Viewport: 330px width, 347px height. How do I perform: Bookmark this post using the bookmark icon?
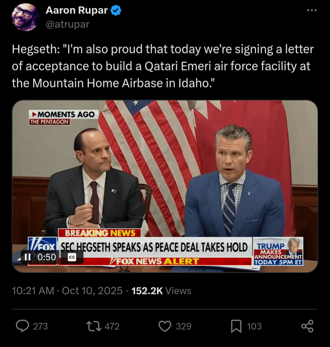pos(236,326)
